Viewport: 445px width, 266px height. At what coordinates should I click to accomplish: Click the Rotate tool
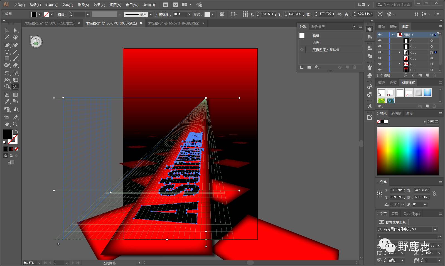(7, 73)
